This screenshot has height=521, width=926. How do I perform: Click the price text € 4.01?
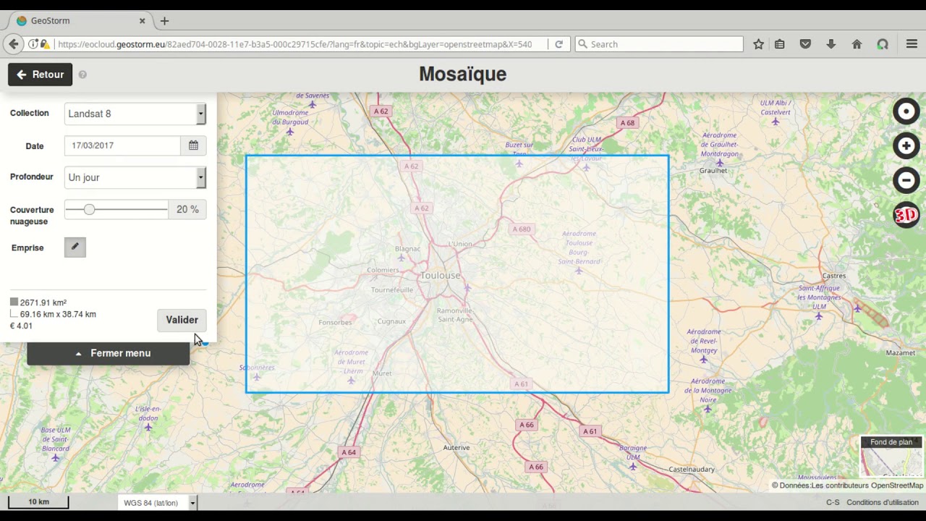point(21,326)
